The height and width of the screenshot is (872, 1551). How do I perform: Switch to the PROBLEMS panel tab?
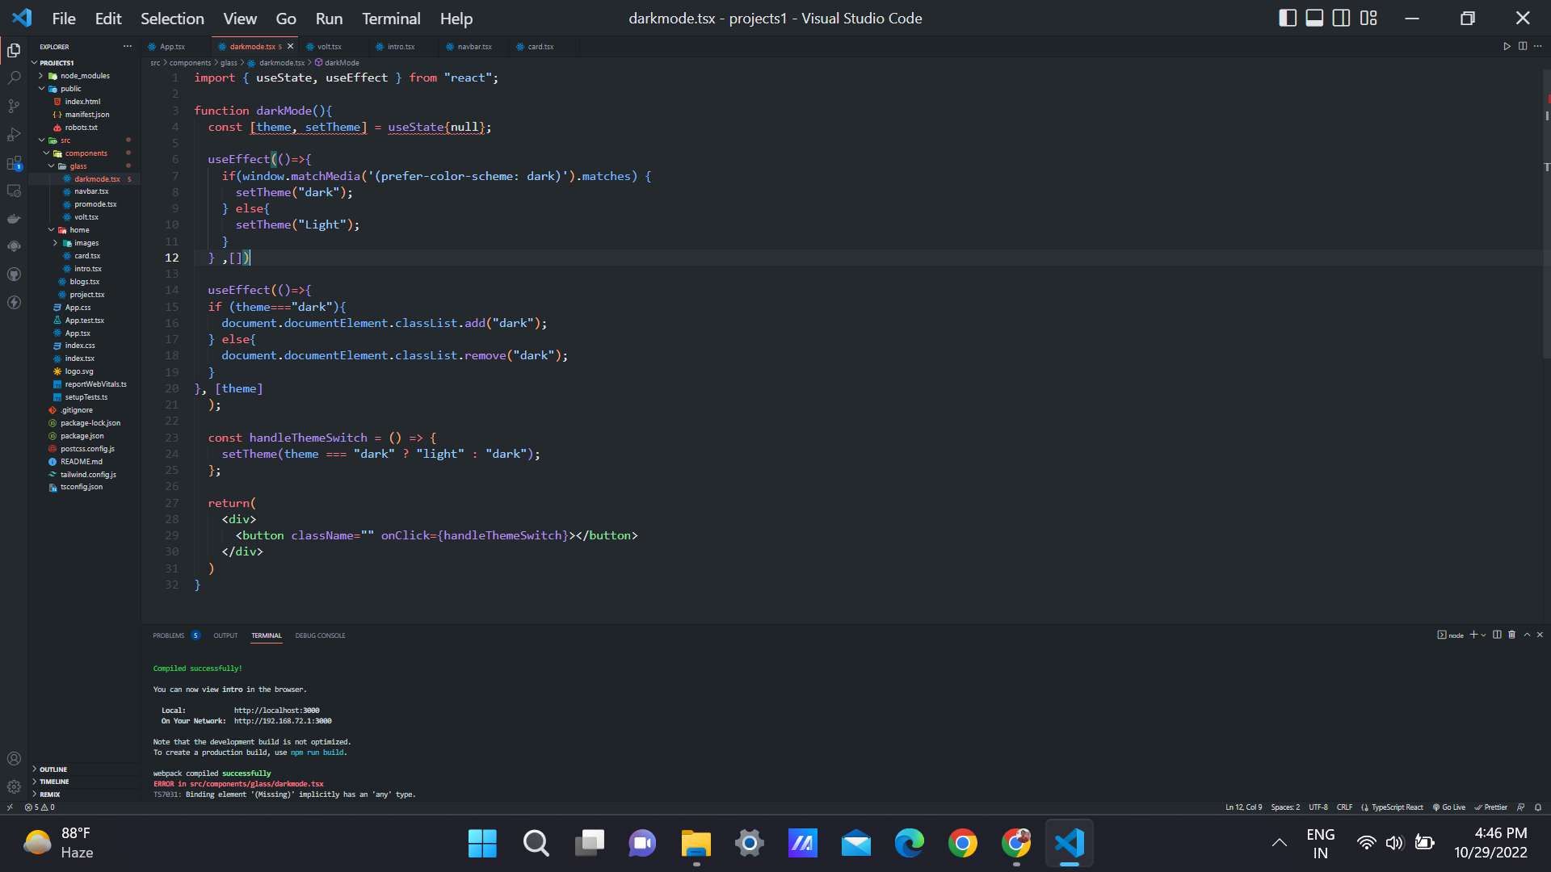(169, 635)
